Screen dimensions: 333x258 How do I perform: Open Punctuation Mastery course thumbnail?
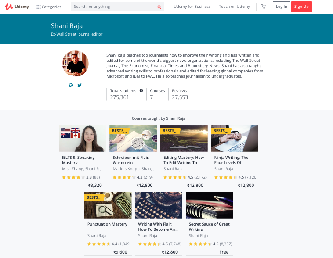tap(108, 205)
